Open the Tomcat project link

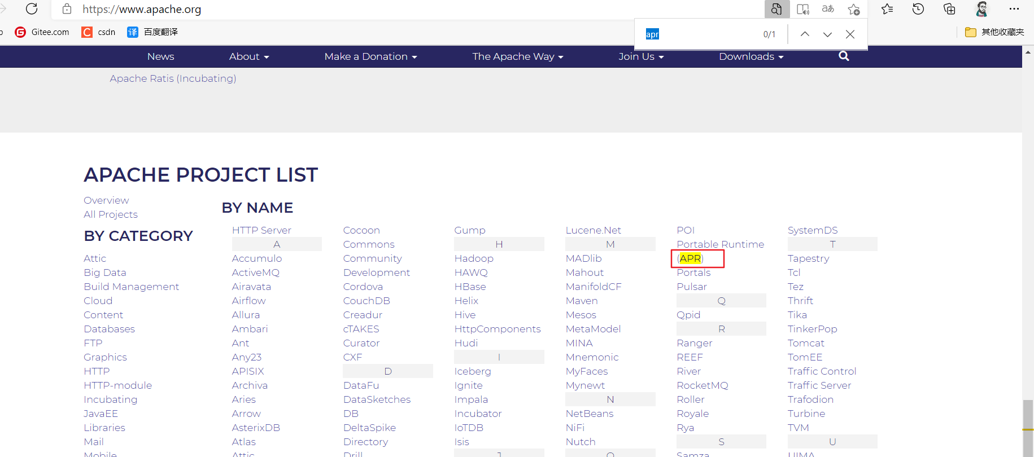pos(806,343)
